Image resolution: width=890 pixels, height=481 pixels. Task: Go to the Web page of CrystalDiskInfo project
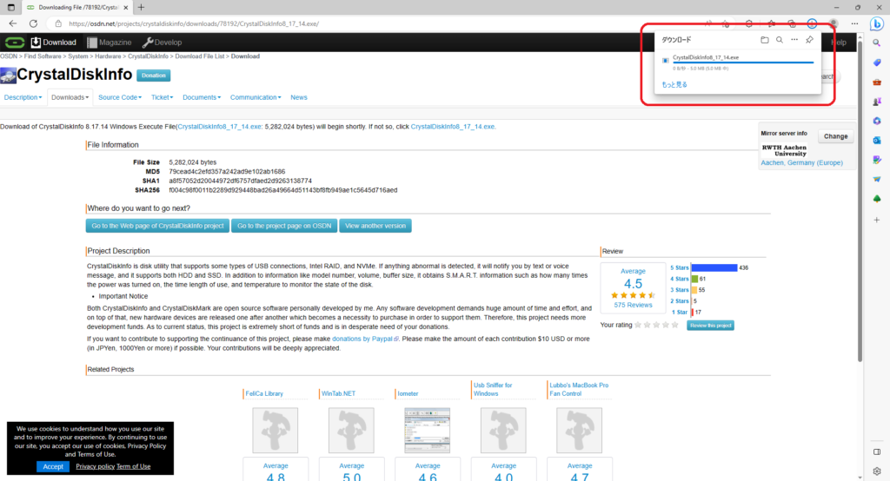[158, 226]
